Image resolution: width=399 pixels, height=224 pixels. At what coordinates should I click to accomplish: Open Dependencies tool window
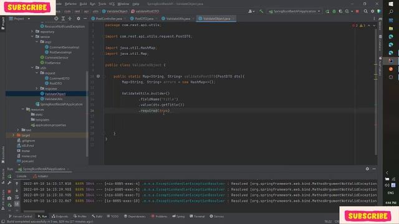click(x=135, y=217)
